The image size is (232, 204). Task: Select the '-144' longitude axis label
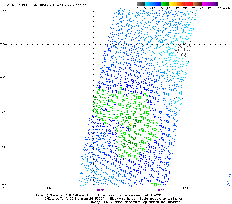93,188
